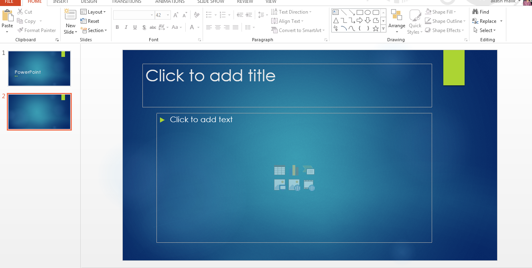The height and width of the screenshot is (268, 532).
Task: Select the Rectangle shape in the shapes gallery
Action: tap(359, 12)
